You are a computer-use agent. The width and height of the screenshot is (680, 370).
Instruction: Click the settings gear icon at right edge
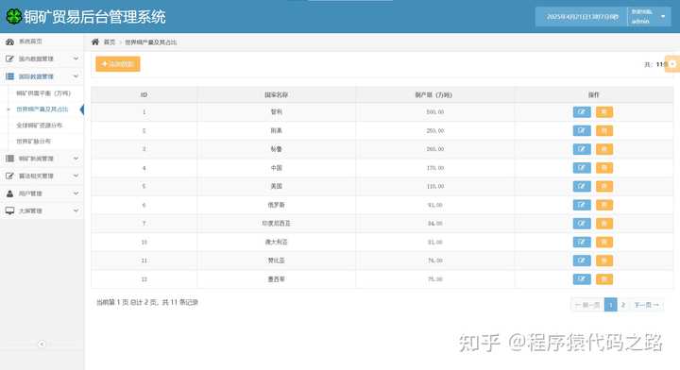click(672, 64)
